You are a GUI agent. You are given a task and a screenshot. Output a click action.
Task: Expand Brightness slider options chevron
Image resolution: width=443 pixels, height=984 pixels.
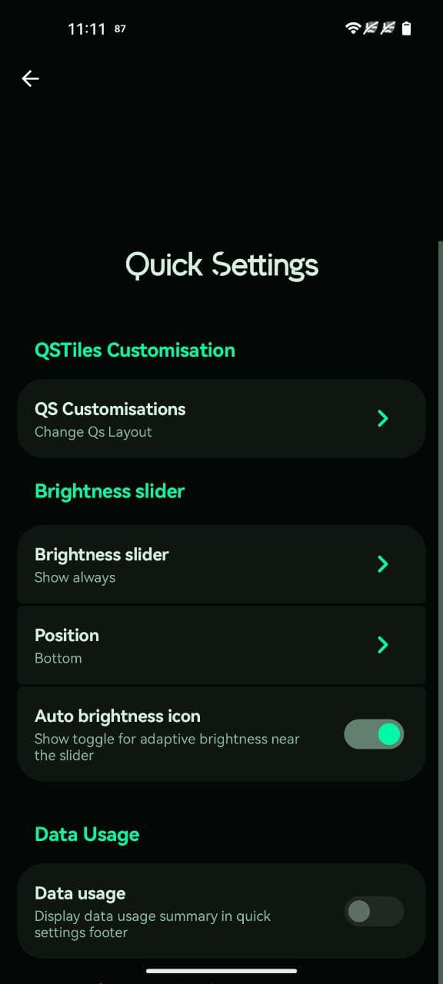click(383, 563)
